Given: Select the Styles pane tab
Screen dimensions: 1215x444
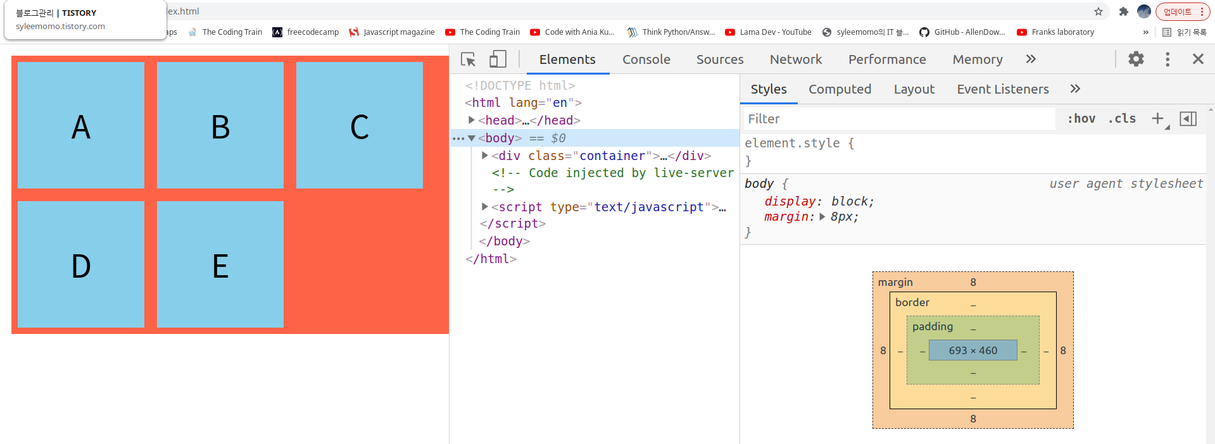Looking at the screenshot, I should 769,89.
